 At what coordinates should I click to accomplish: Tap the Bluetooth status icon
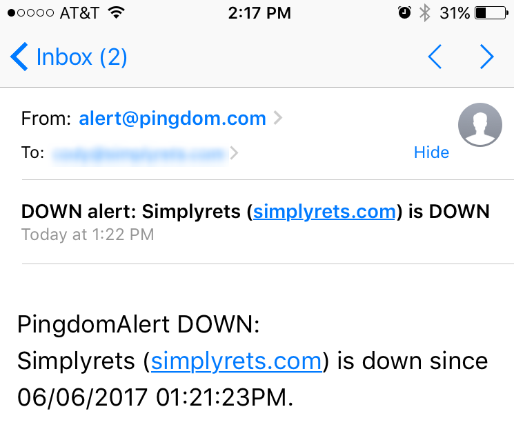coord(425,13)
